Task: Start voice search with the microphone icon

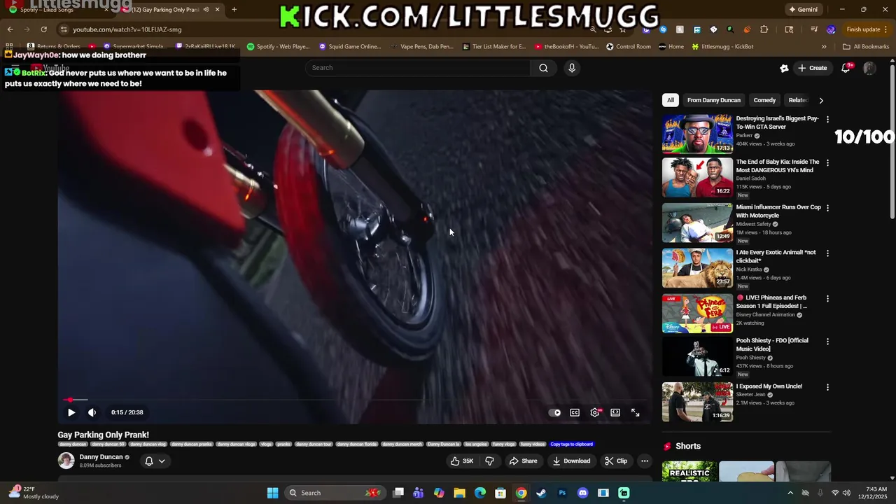Action: click(x=572, y=68)
